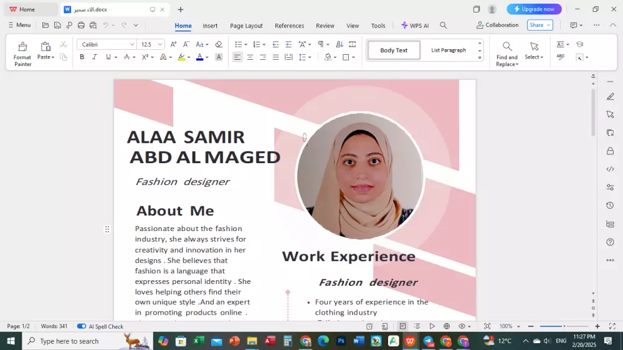Open the Menu button
The image size is (623, 350).
(19, 25)
